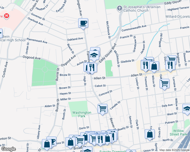Image resolution: width=190 pixels, height=152 pixels.
Task: Click the restaurant marker near Tremont St
Action: (145, 66)
